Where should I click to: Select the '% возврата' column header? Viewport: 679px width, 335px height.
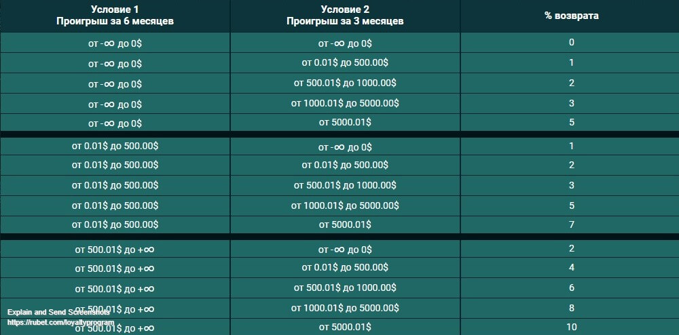point(572,16)
